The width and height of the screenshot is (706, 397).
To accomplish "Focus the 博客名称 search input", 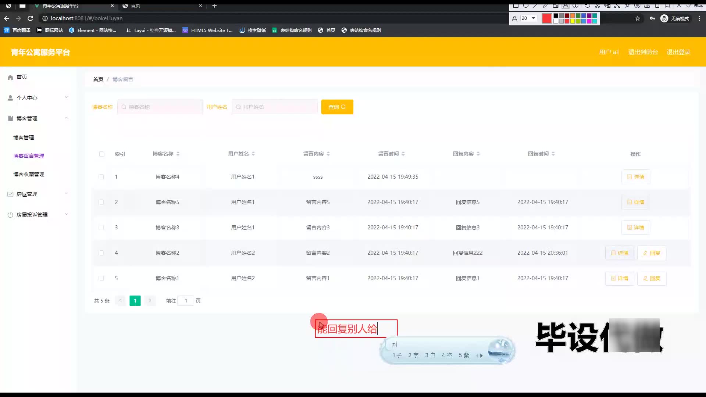I will pos(160,107).
